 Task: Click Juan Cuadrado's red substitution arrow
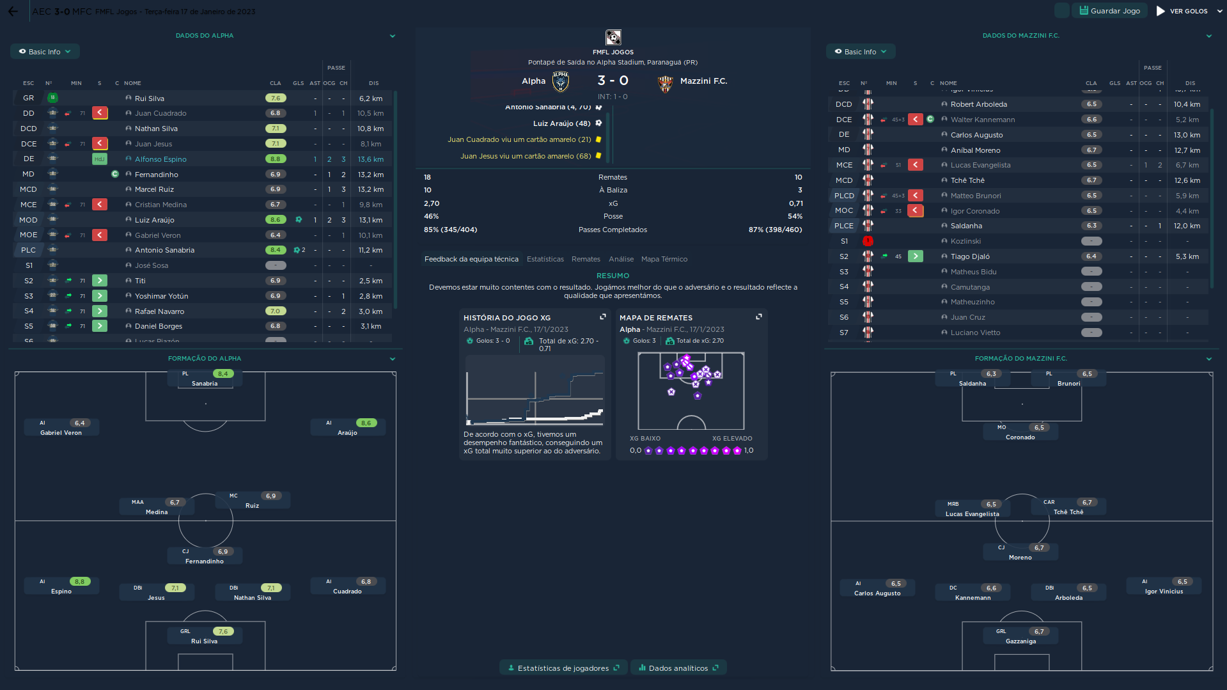[x=100, y=113]
